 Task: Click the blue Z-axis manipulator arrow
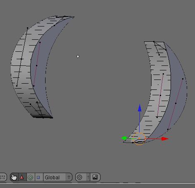[x=140, y=108]
